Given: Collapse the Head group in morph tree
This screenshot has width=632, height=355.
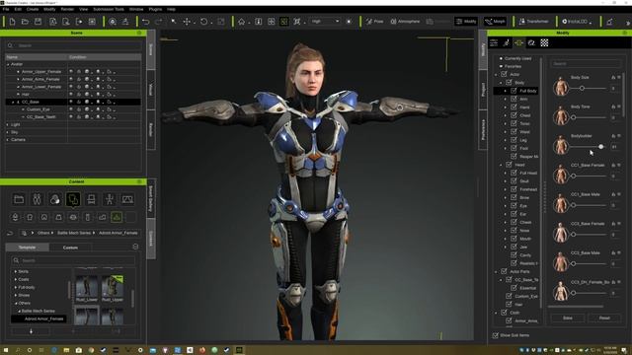Looking at the screenshot, I should tap(501, 165).
